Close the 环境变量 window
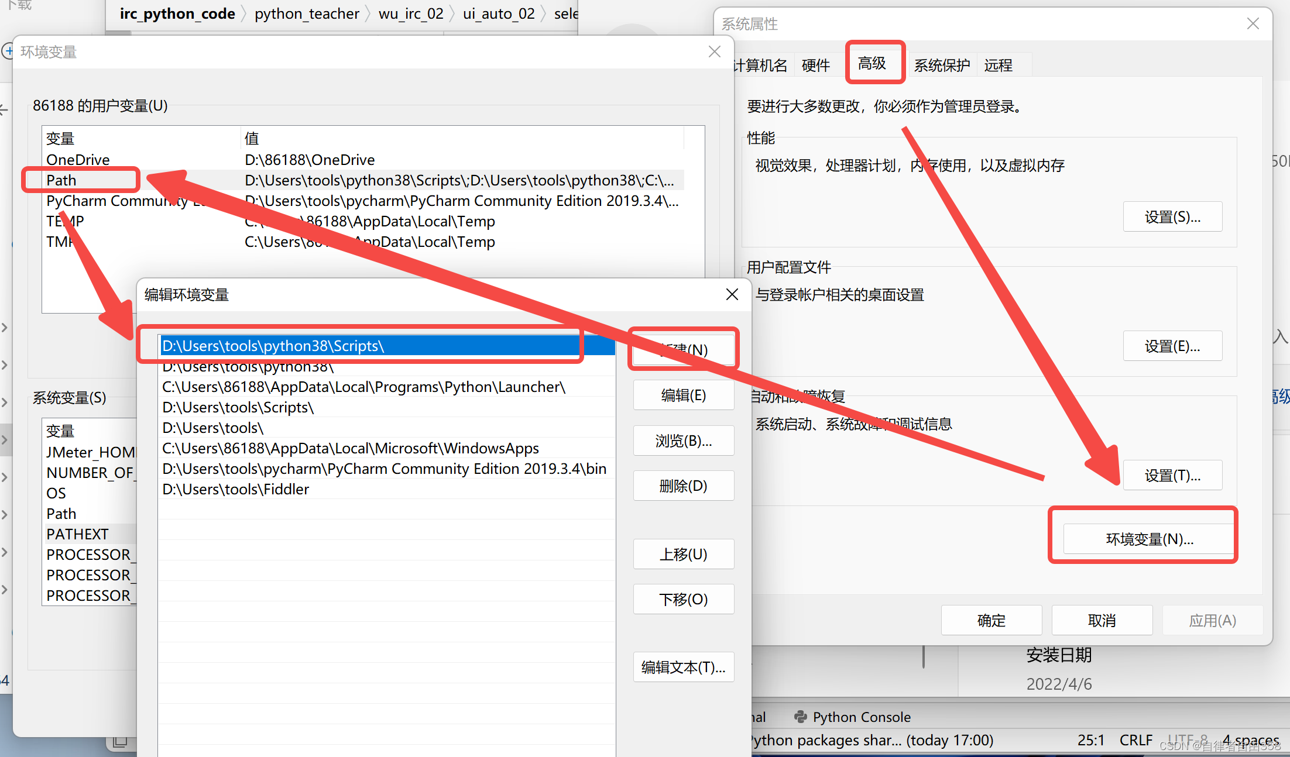 tap(714, 51)
